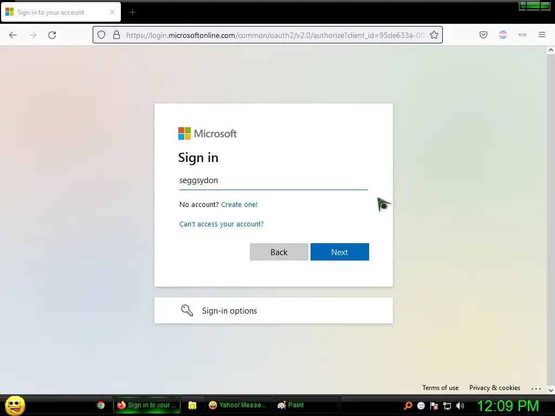Image resolution: width=555 pixels, height=416 pixels.
Task: Click the browser forward arrow
Action: coord(33,35)
